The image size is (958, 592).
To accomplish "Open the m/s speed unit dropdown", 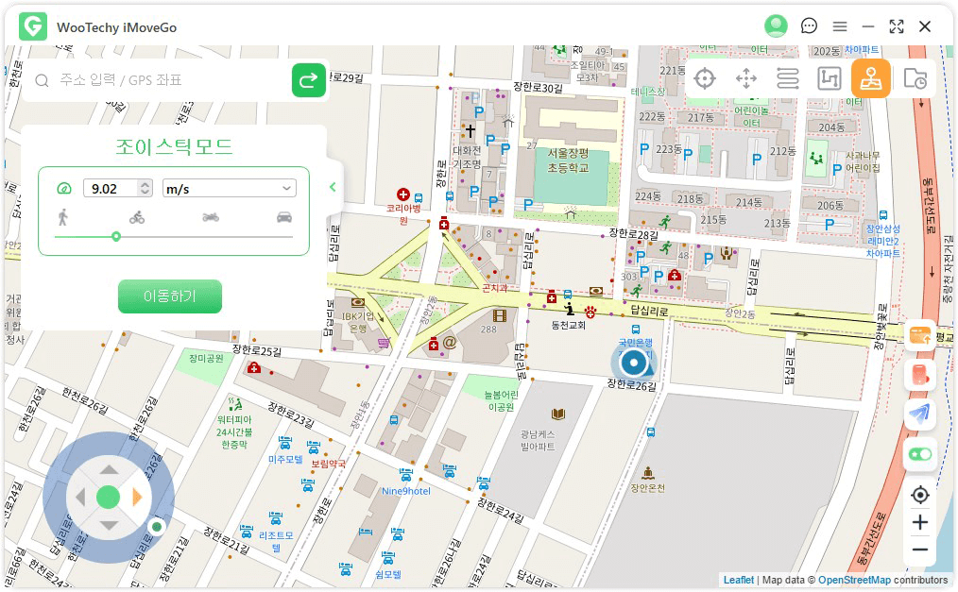I will pyautogui.click(x=230, y=189).
